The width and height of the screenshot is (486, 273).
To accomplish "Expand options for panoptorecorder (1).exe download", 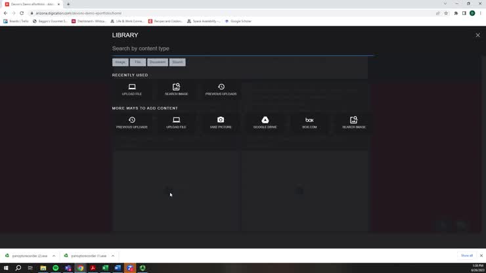I will pos(113,256).
